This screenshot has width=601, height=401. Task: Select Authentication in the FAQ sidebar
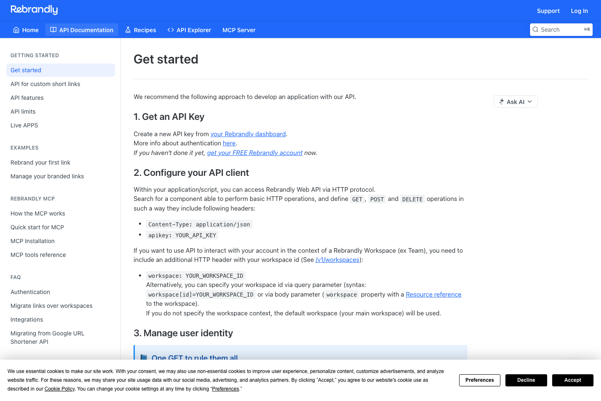click(30, 292)
